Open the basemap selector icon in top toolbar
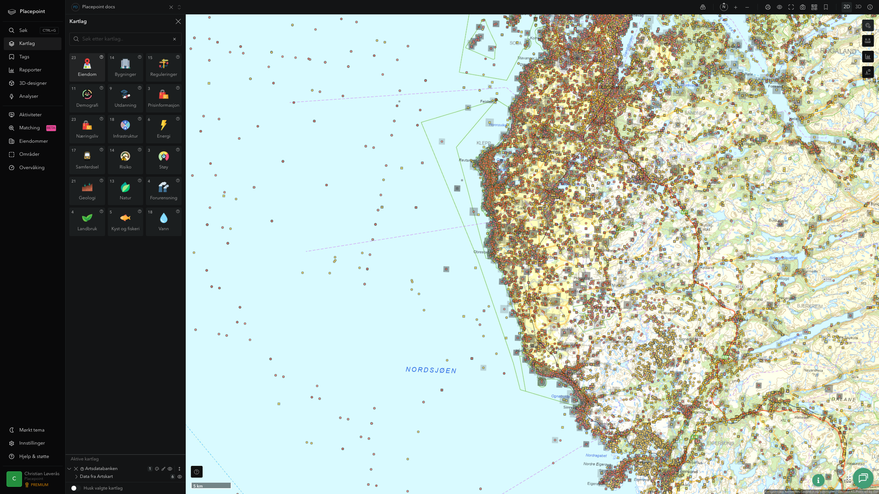Viewport: 879px width, 494px height. pyautogui.click(x=703, y=7)
